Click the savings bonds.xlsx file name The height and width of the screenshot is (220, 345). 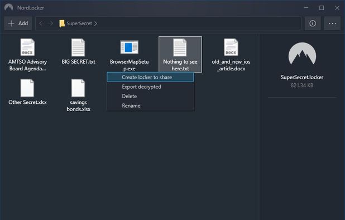tap(78, 106)
